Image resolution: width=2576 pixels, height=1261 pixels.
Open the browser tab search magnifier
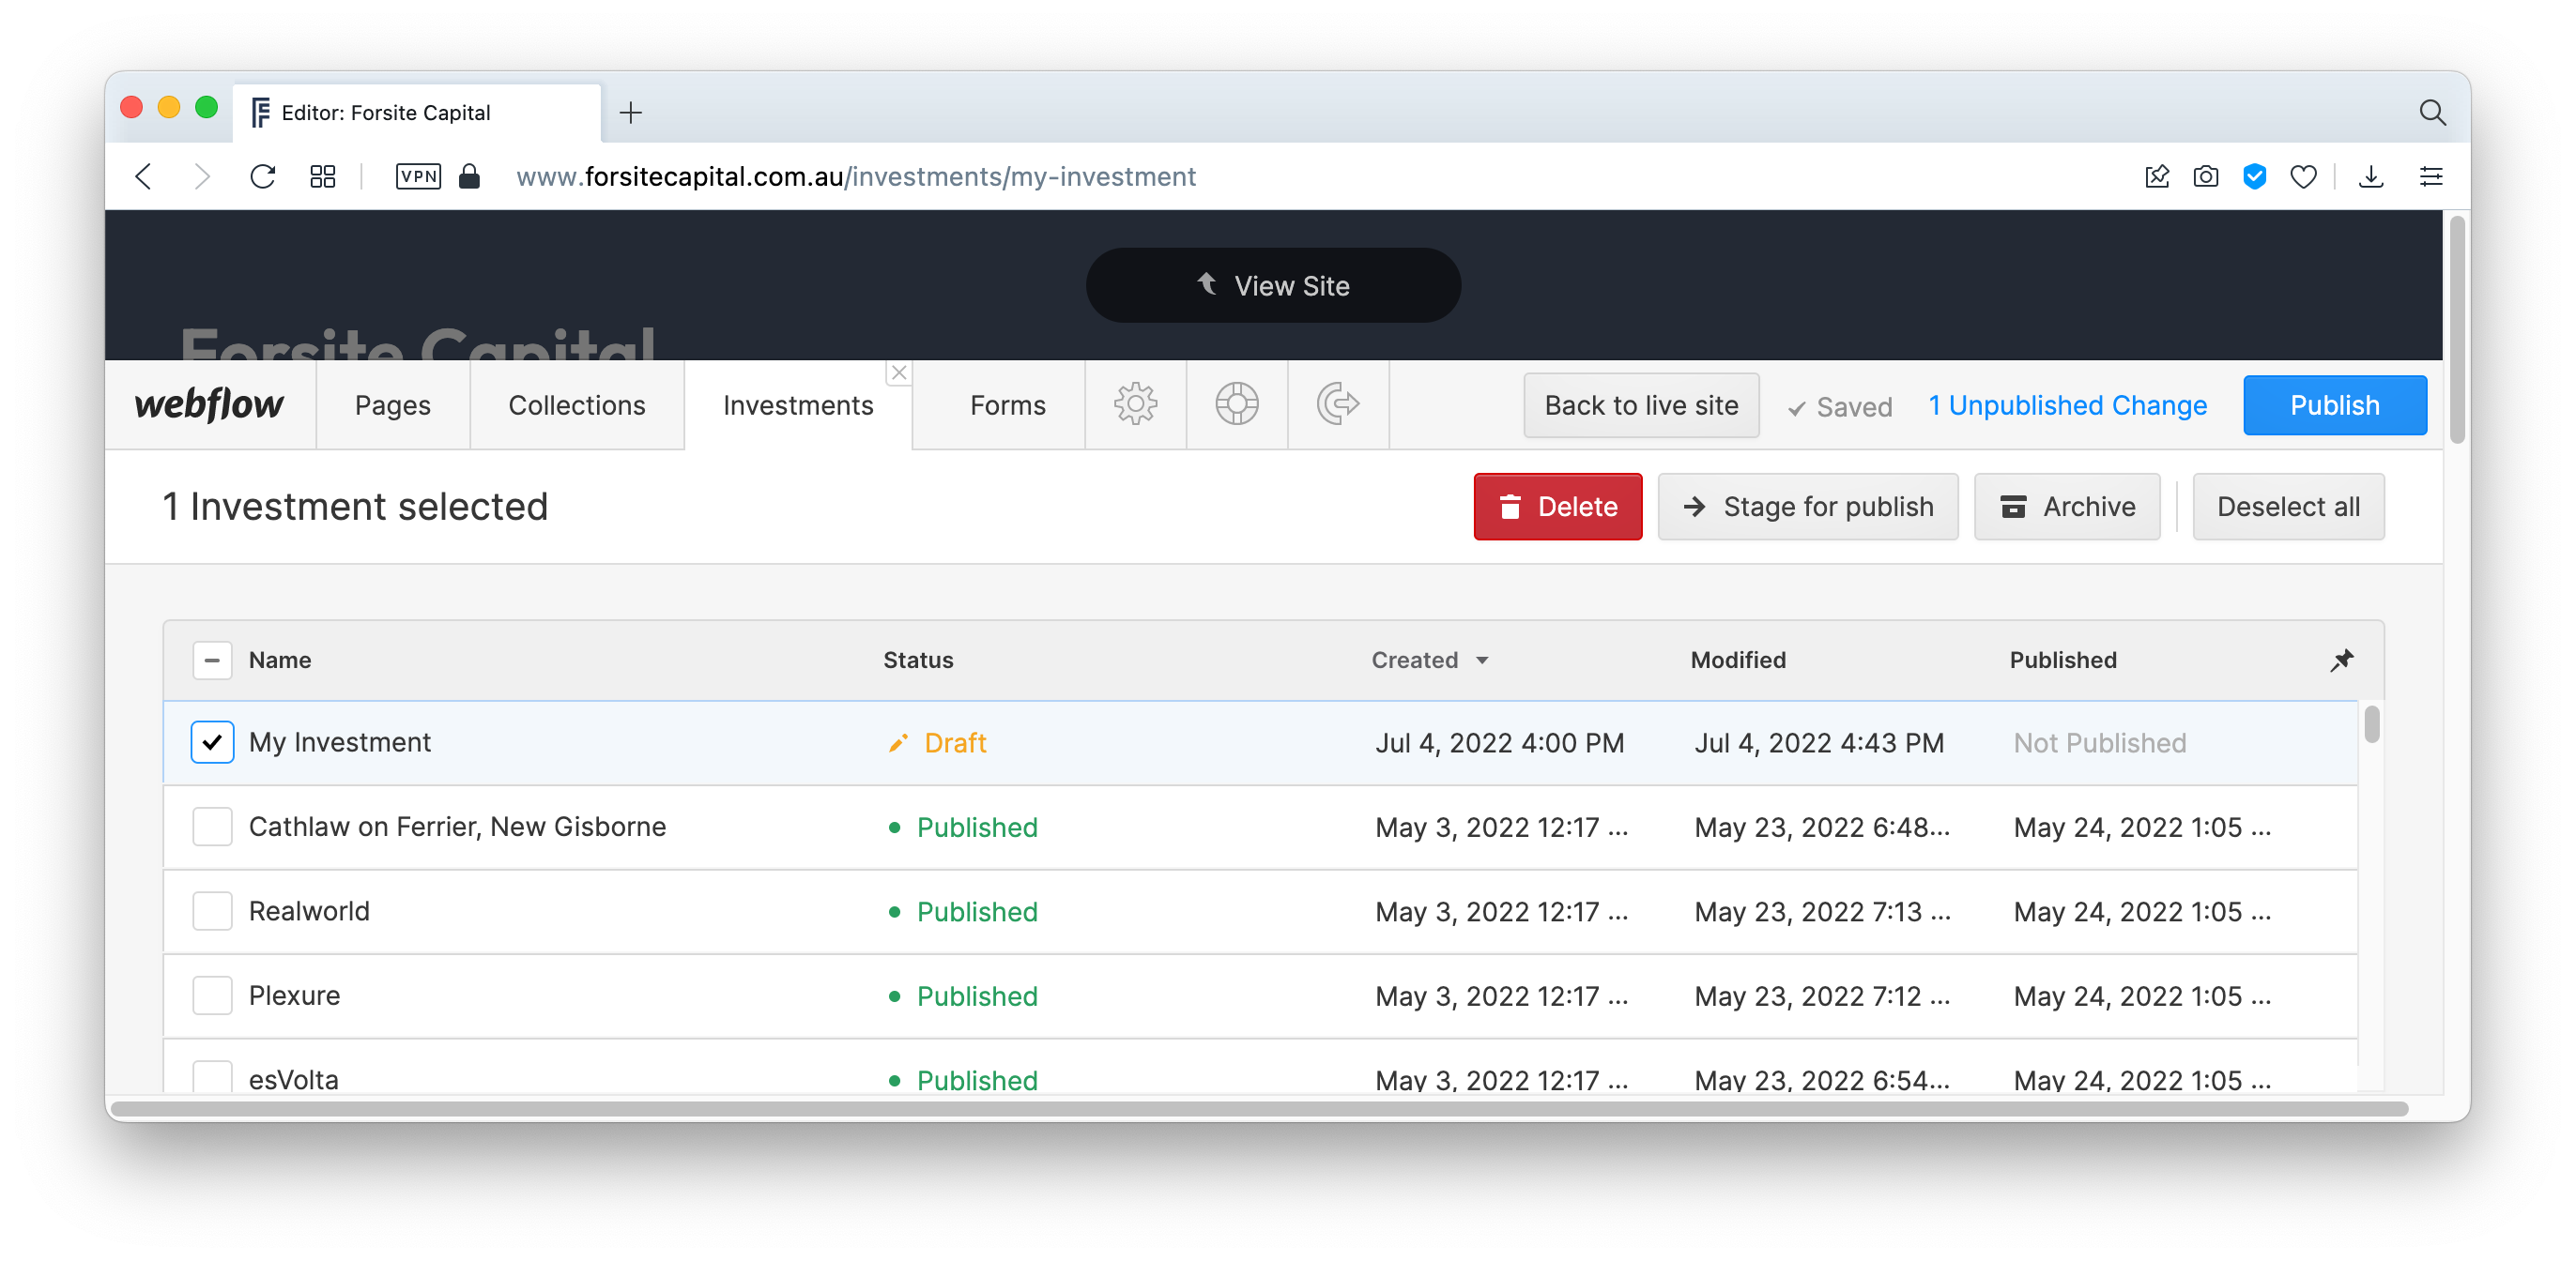(x=2432, y=112)
